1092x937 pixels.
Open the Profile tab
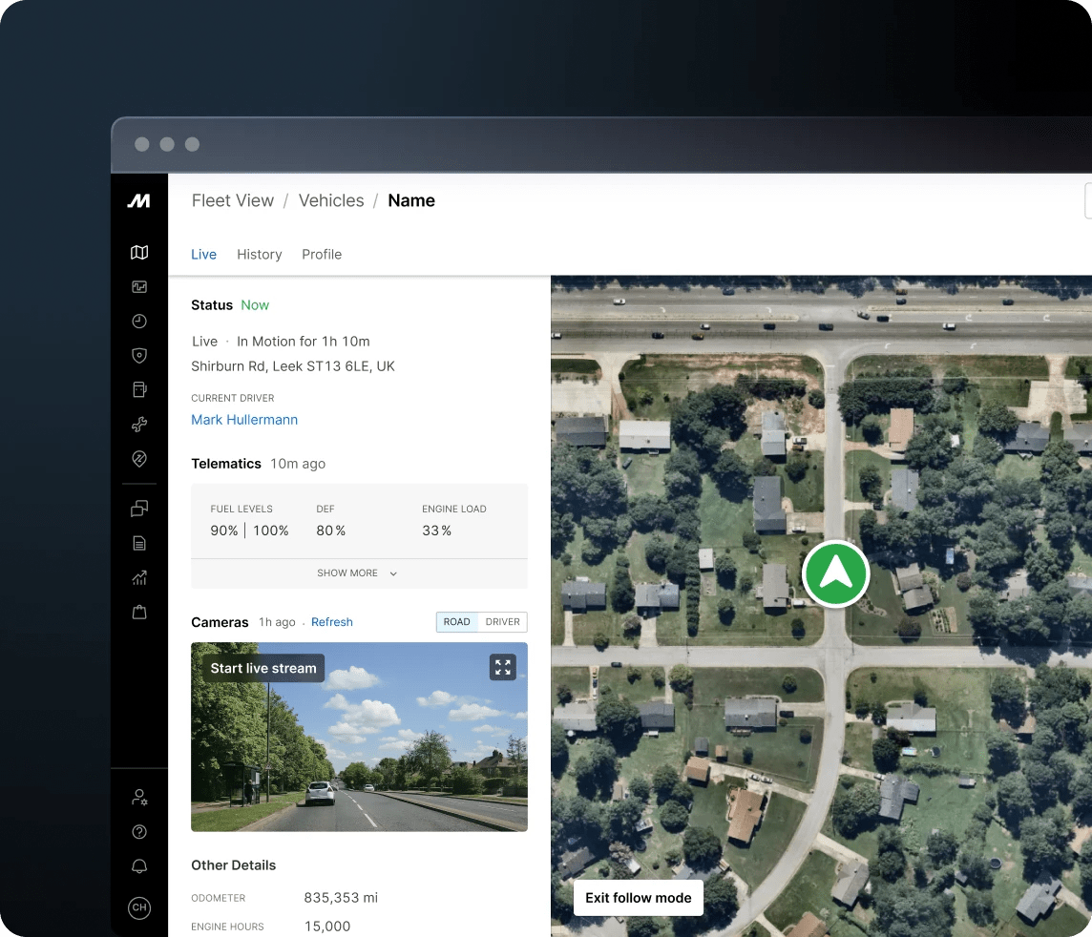point(322,254)
